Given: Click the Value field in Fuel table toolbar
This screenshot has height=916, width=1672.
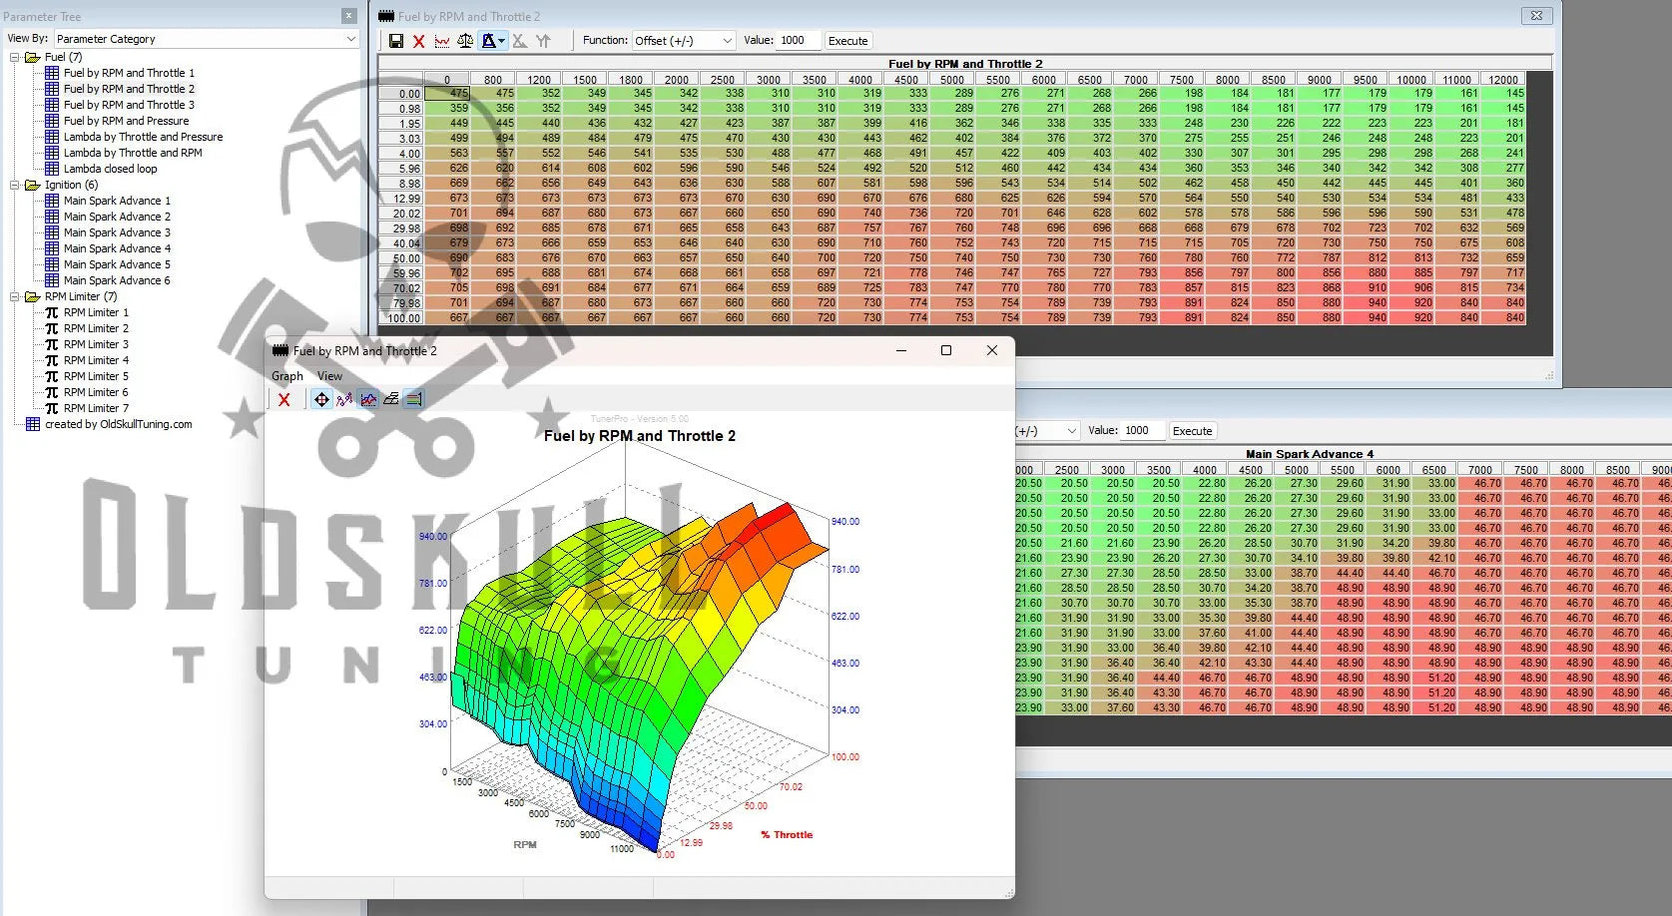Looking at the screenshot, I should tap(799, 41).
